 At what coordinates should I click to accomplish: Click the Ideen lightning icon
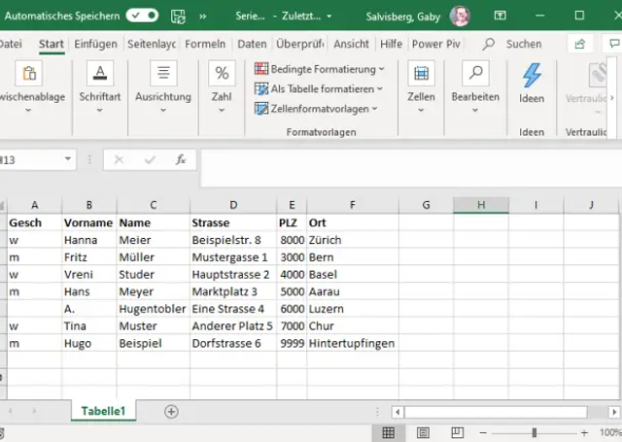pyautogui.click(x=532, y=75)
